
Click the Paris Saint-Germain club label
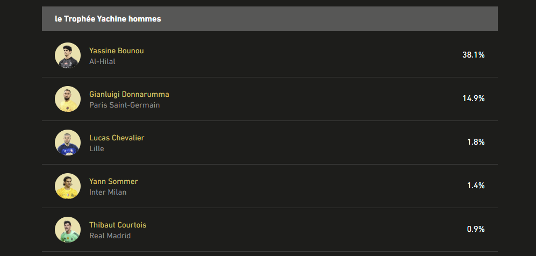click(x=124, y=105)
